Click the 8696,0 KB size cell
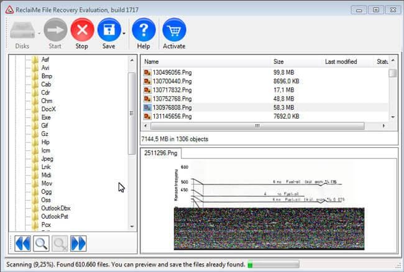Screen dimensions: 404x272 287,81
